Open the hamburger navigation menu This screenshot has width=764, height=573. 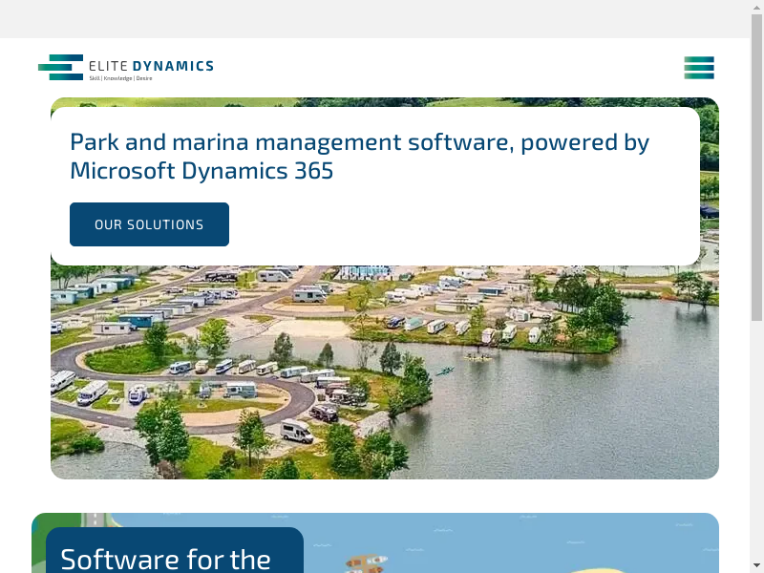click(698, 68)
